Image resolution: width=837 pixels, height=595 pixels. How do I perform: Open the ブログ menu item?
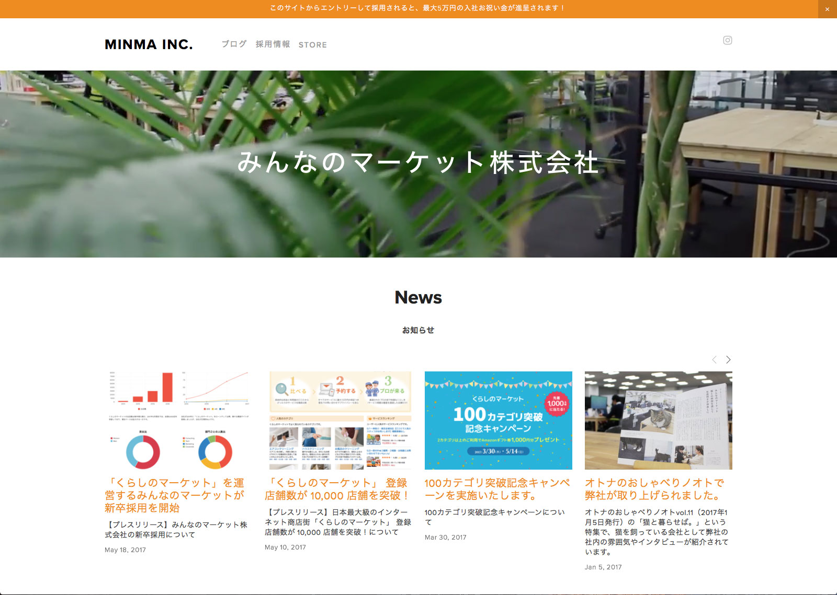234,44
